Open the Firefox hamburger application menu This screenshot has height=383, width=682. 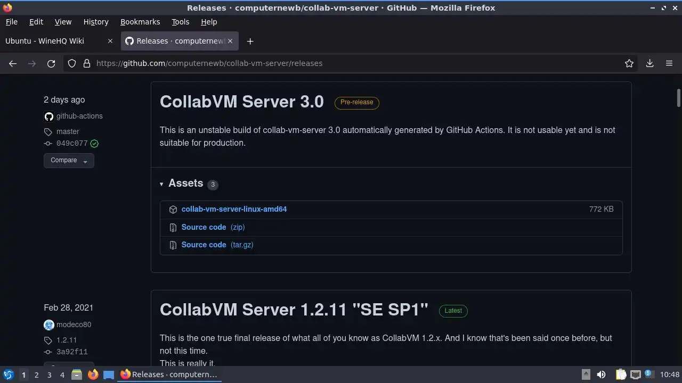click(669, 63)
